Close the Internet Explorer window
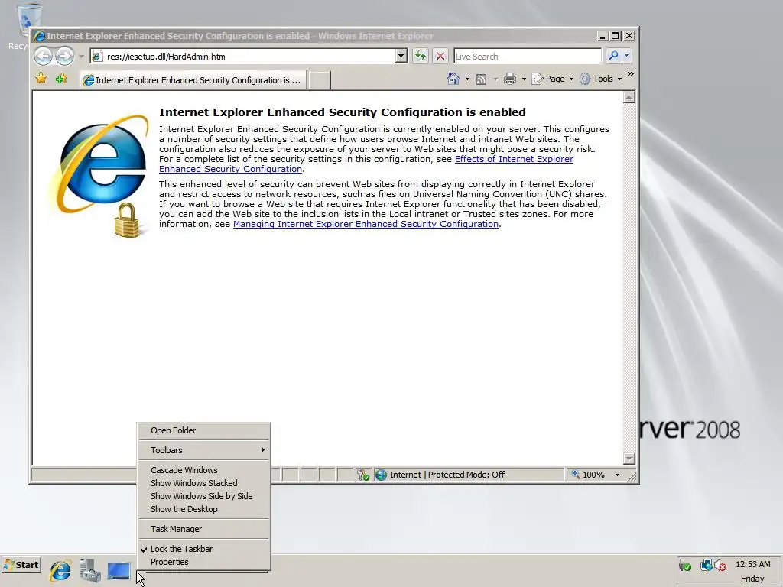 pyautogui.click(x=629, y=36)
